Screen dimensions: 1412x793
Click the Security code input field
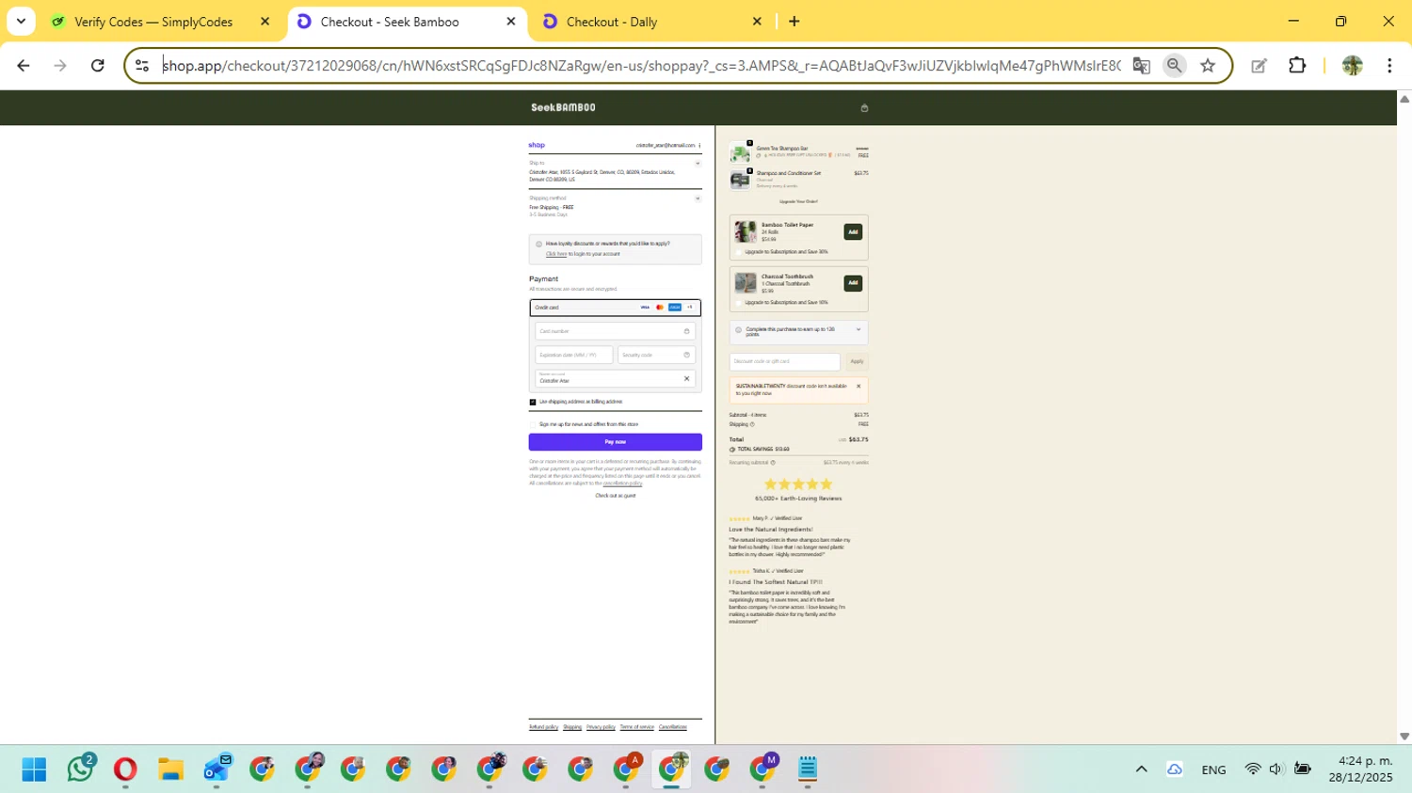656,355
